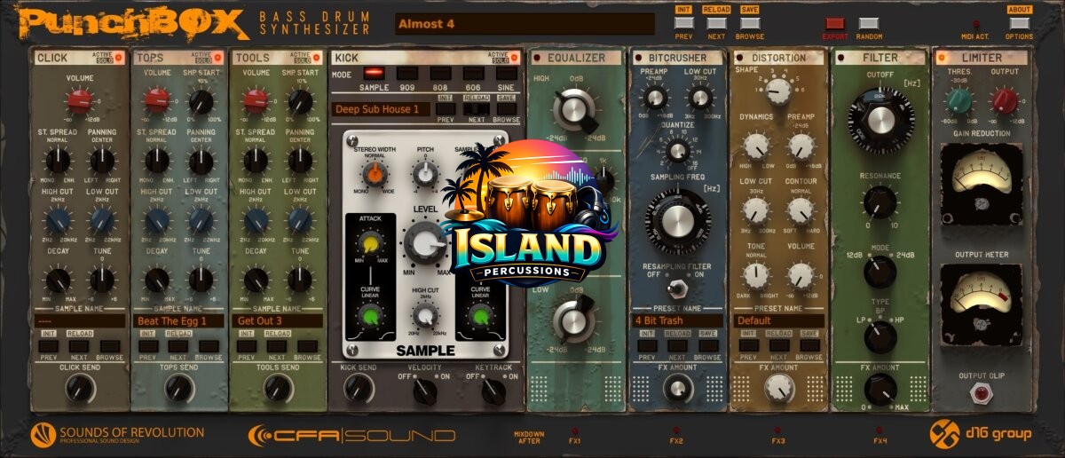Click the Filter Cutoff large knob
The width and height of the screenshot is (1065, 458).
pyautogui.click(x=880, y=119)
